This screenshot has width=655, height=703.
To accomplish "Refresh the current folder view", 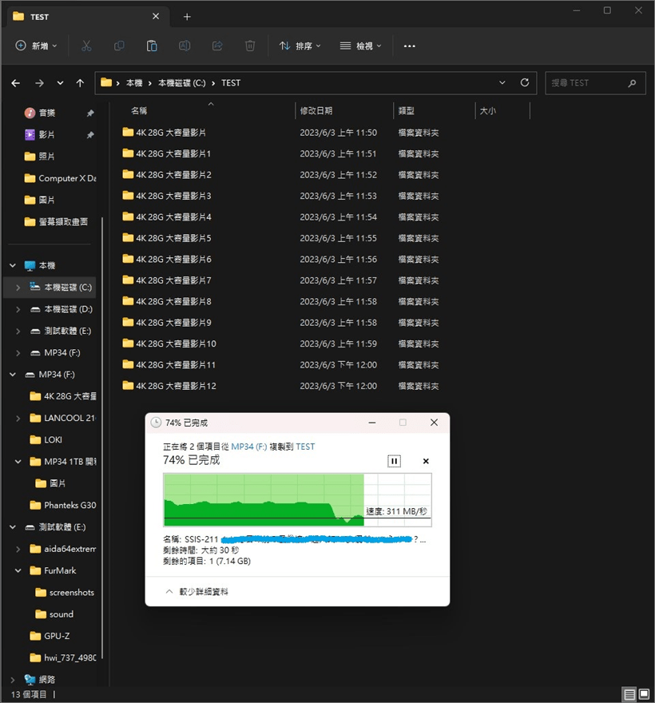I will (x=525, y=82).
